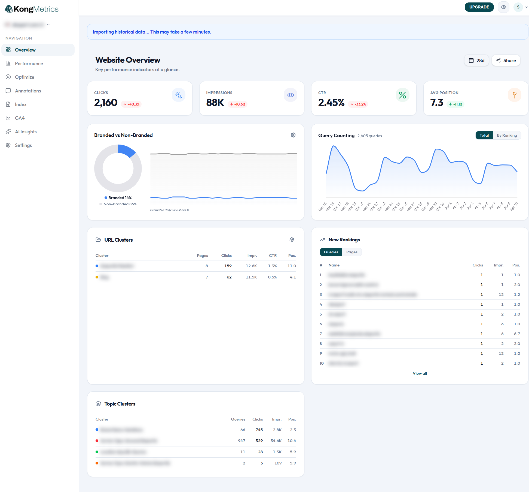The height and width of the screenshot is (492, 529).
Task: Navigate to the Index page
Action: [x=21, y=104]
